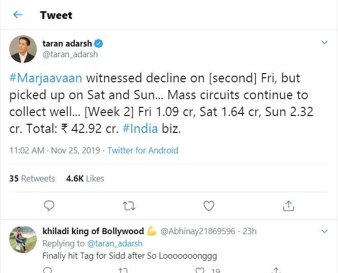Share the tweet via share icon
This screenshot has height=273, width=338.
tap(288, 206)
